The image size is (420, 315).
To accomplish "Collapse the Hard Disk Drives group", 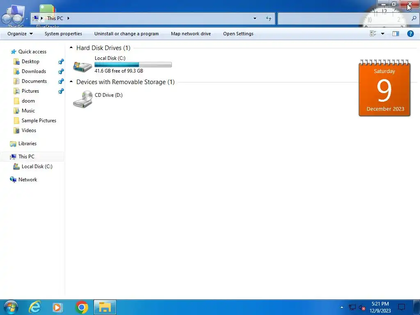I will tap(71, 48).
